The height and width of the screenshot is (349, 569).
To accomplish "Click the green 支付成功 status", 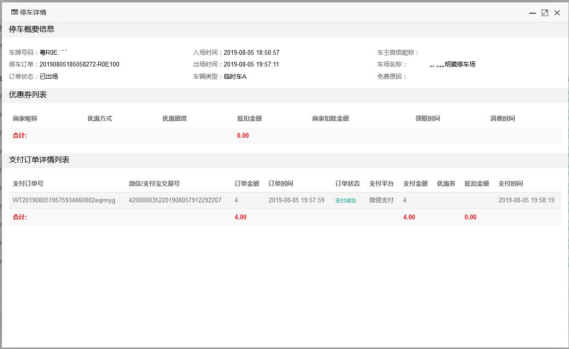I will (x=346, y=200).
